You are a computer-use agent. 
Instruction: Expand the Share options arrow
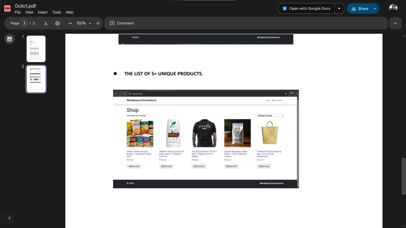(375, 9)
